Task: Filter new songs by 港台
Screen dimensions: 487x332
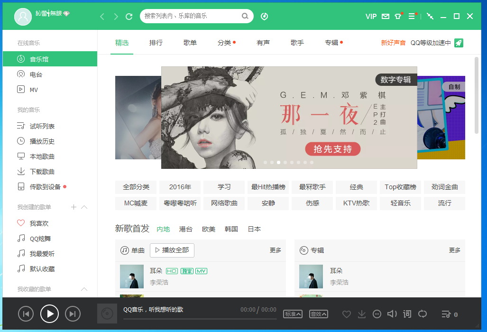Action: pyautogui.click(x=186, y=229)
